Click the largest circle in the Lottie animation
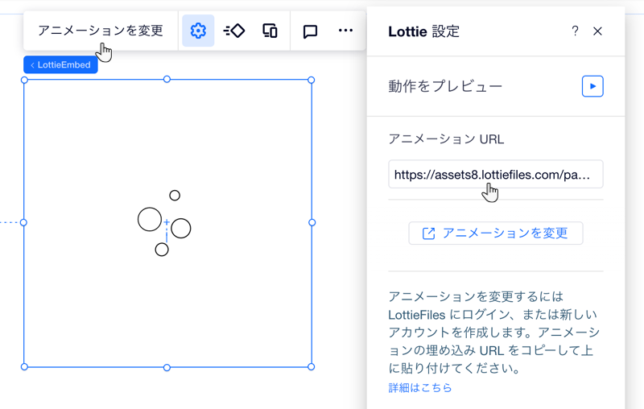The width and height of the screenshot is (644, 409). click(x=150, y=219)
